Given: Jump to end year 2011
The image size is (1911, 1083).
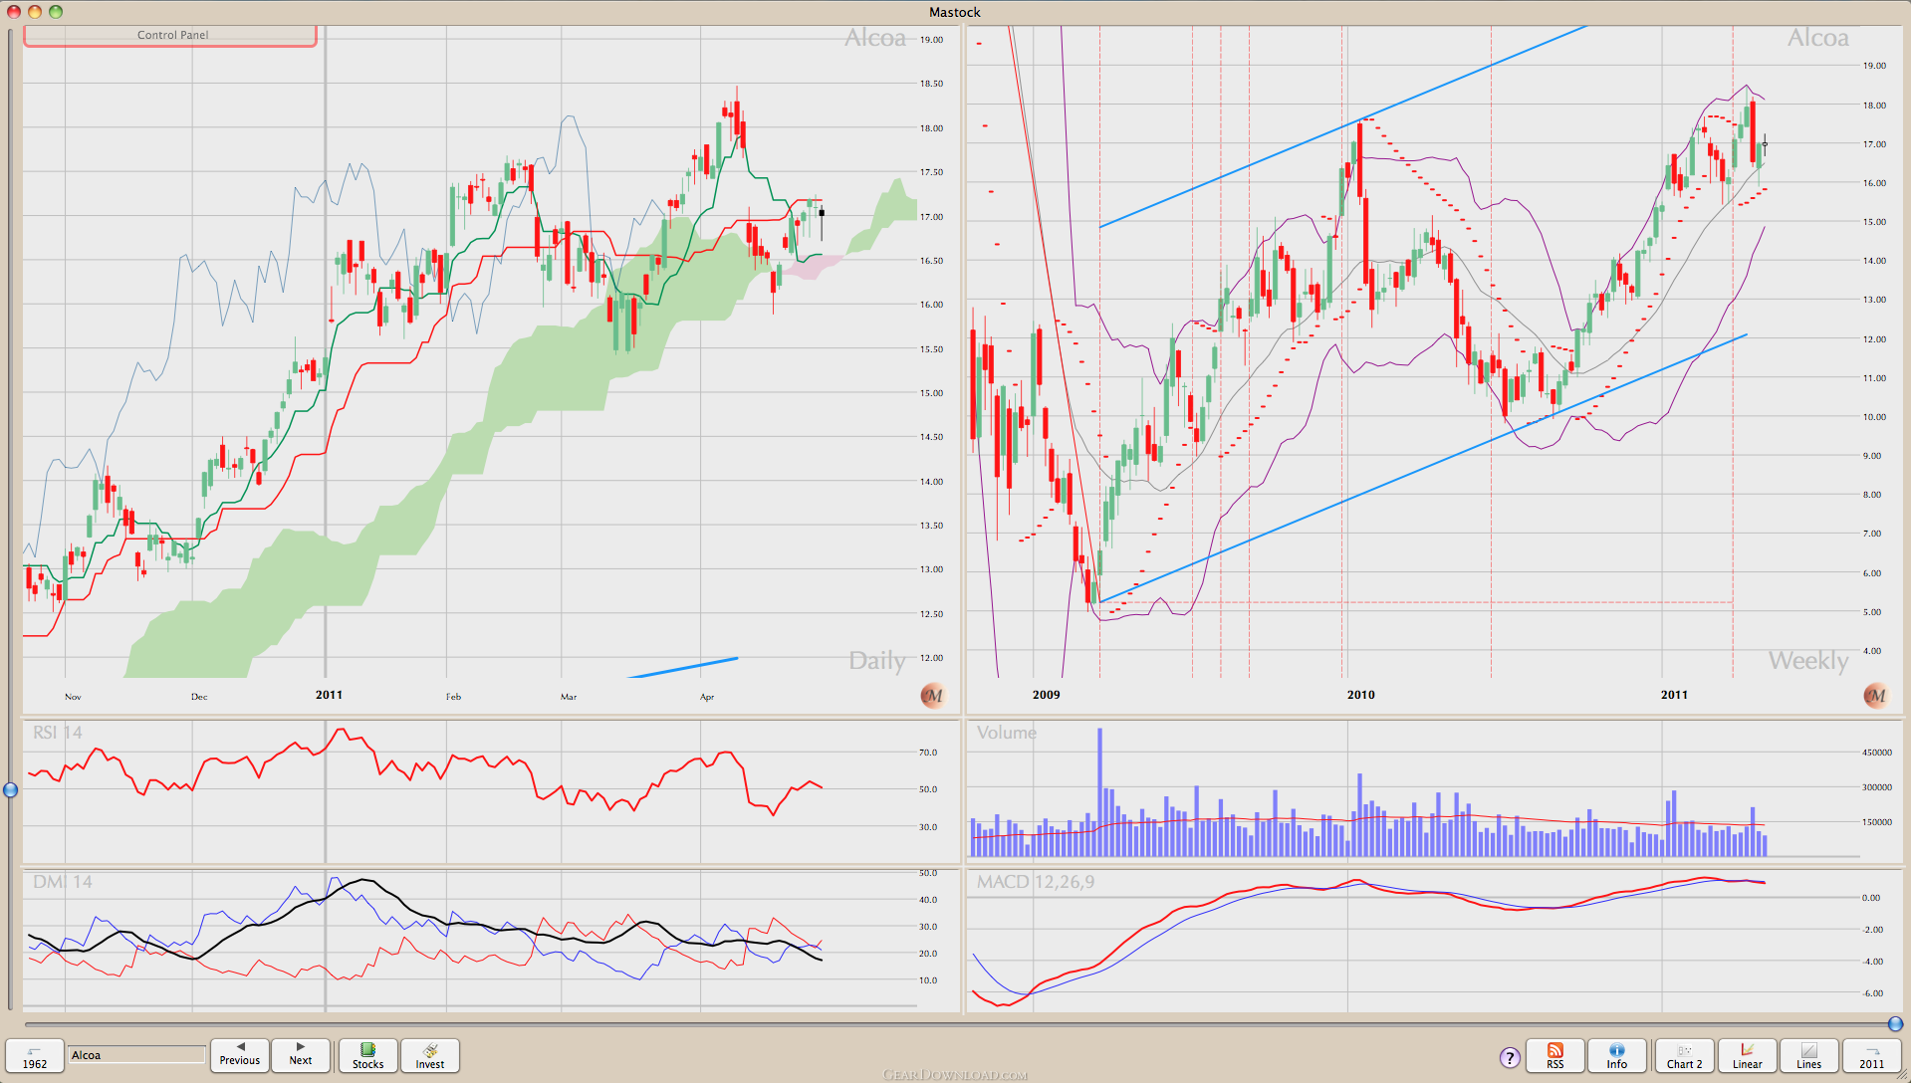Looking at the screenshot, I should click(1872, 1055).
